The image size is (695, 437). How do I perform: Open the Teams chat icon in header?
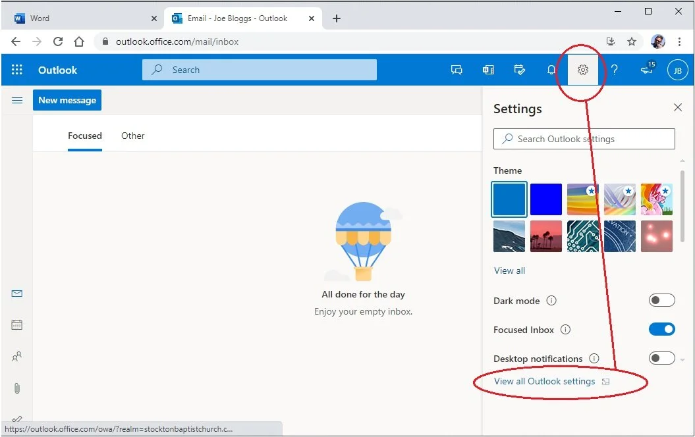pyautogui.click(x=457, y=70)
